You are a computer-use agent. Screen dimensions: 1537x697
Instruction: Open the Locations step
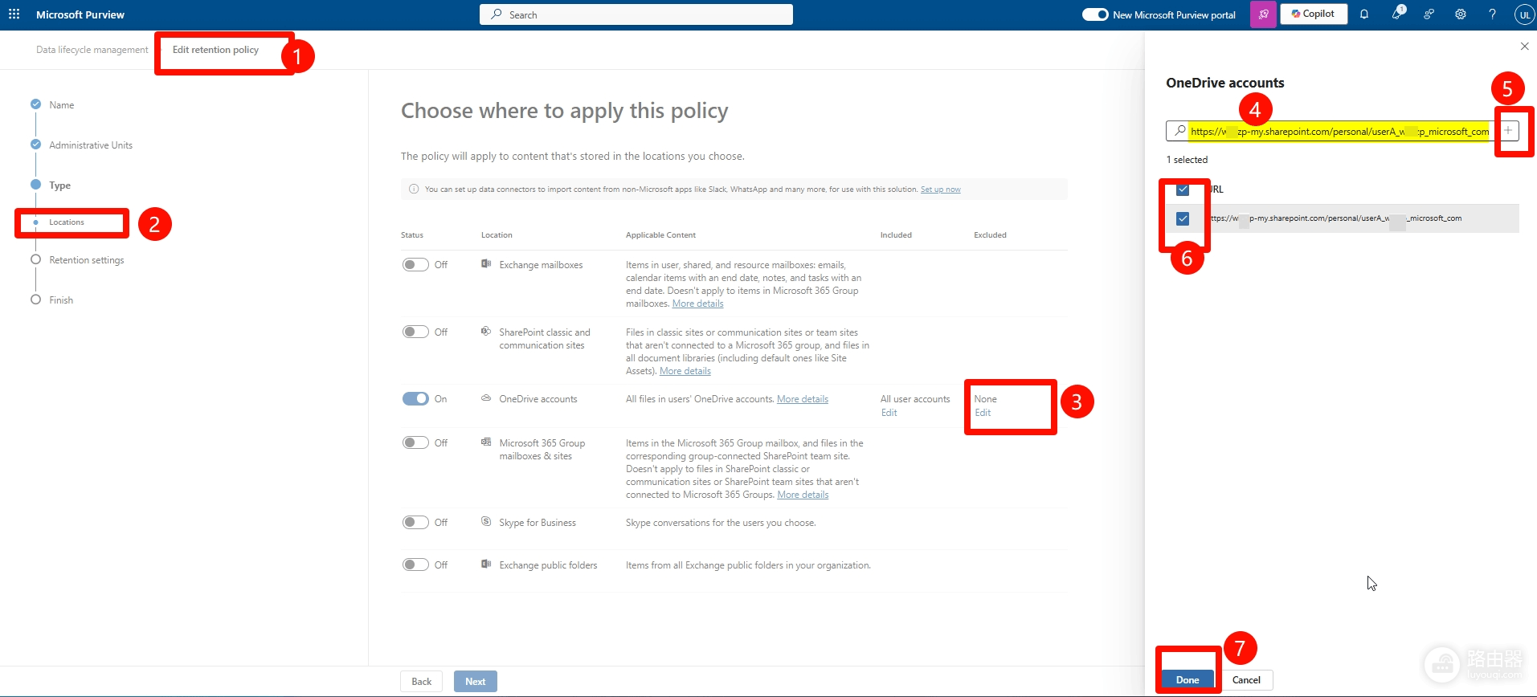coord(67,222)
